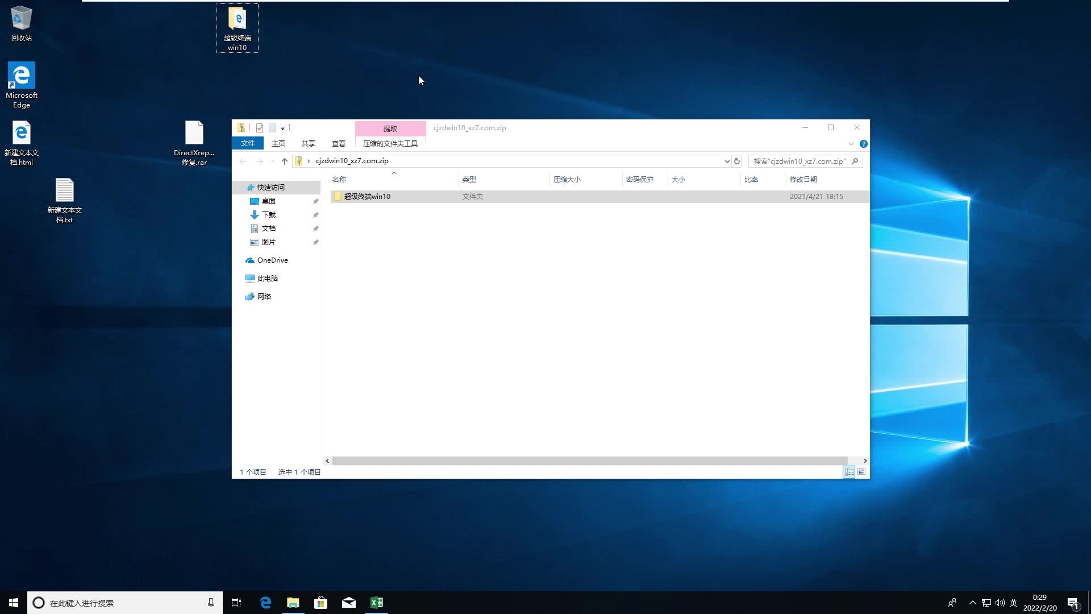Open the 查看 ribbon tab
Screen dimensions: 1091x614
click(x=339, y=144)
